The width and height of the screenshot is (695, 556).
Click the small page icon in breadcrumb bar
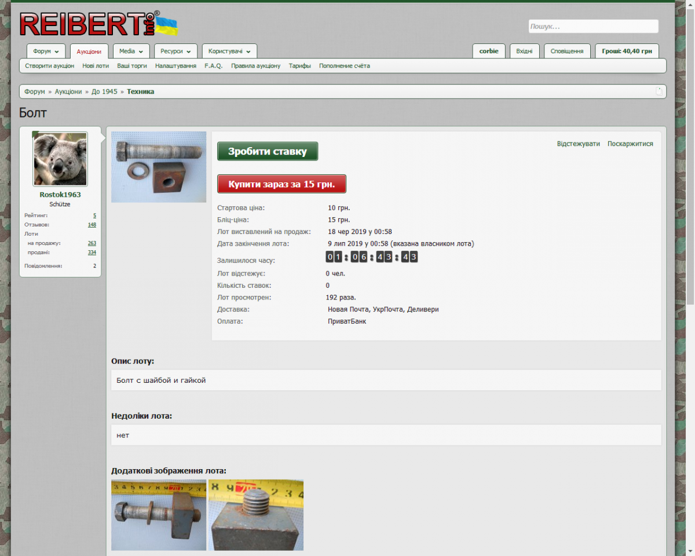[659, 92]
